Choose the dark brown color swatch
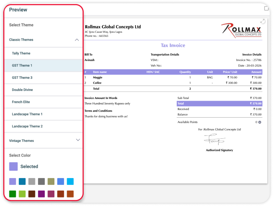This screenshot has height=206, width=273. [32, 194]
